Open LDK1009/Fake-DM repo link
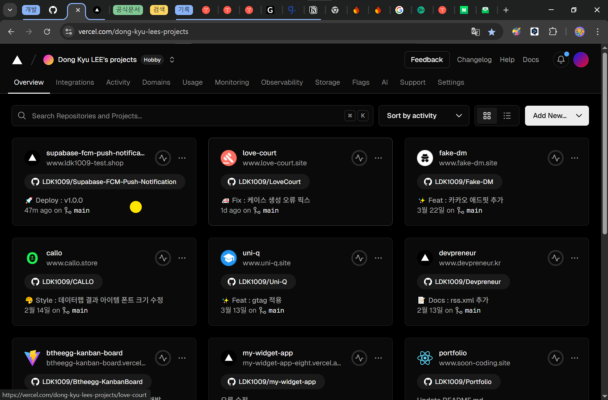 (459, 182)
